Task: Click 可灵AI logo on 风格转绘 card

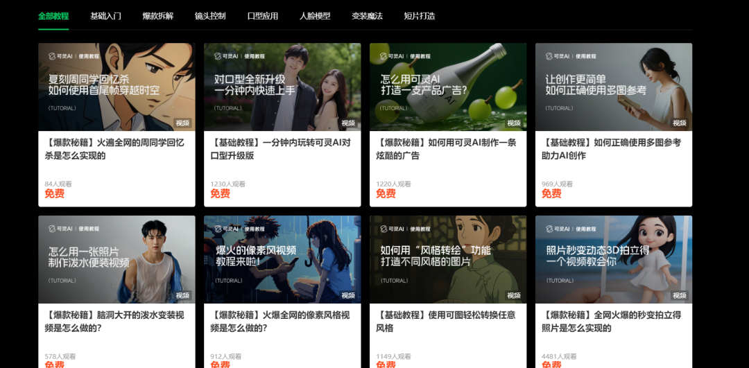Action: pyautogui.click(x=392, y=229)
